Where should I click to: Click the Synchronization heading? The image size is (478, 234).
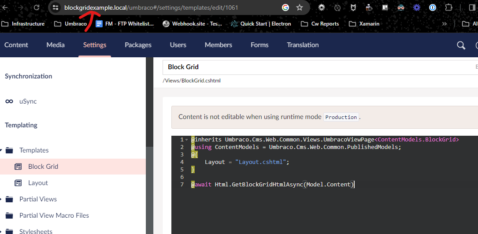pos(28,76)
